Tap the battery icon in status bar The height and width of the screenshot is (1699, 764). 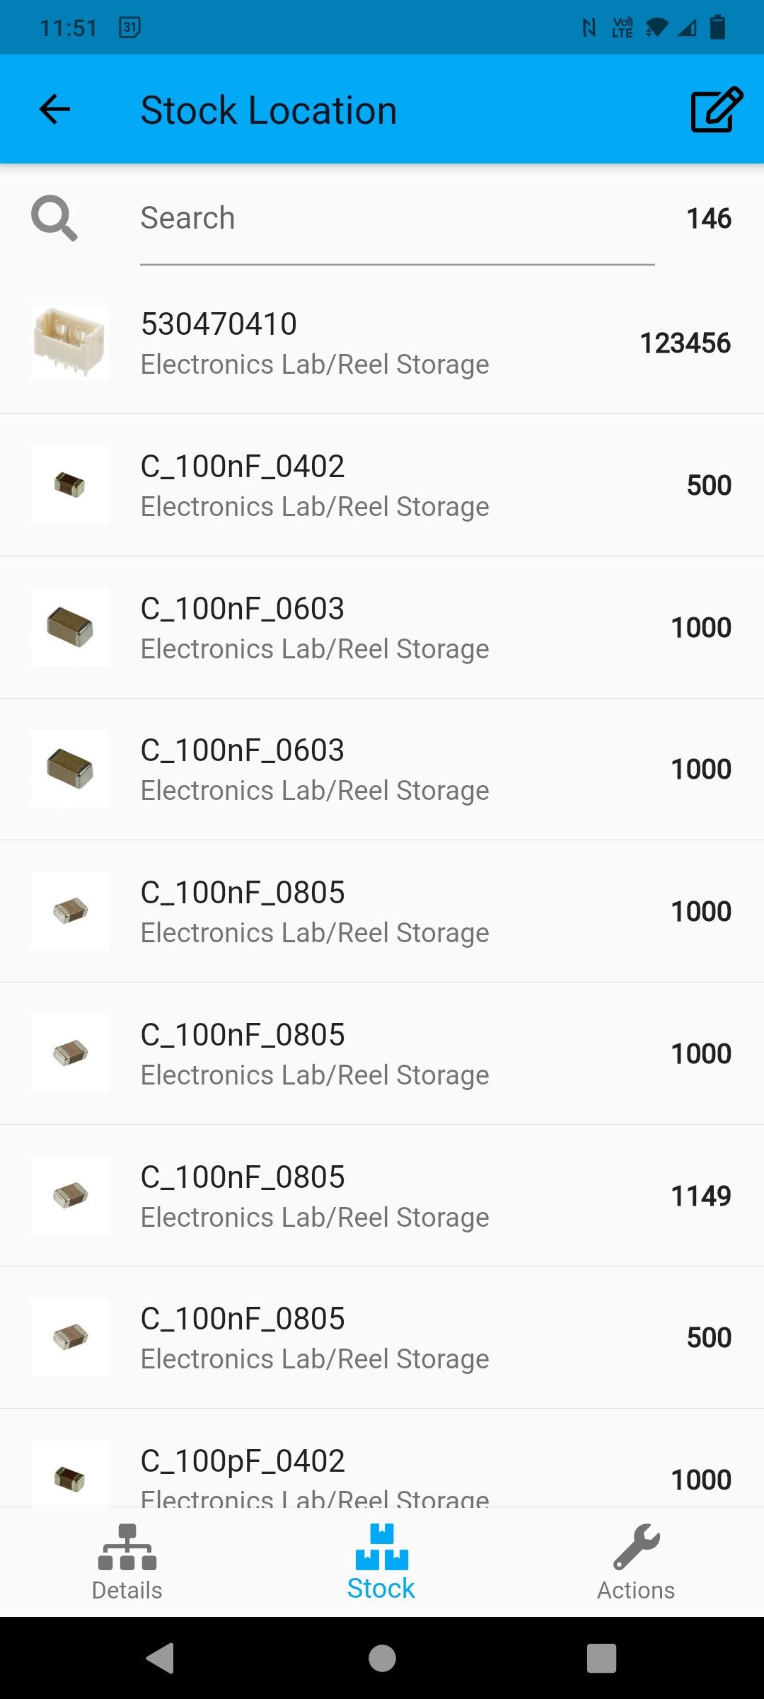click(x=717, y=28)
